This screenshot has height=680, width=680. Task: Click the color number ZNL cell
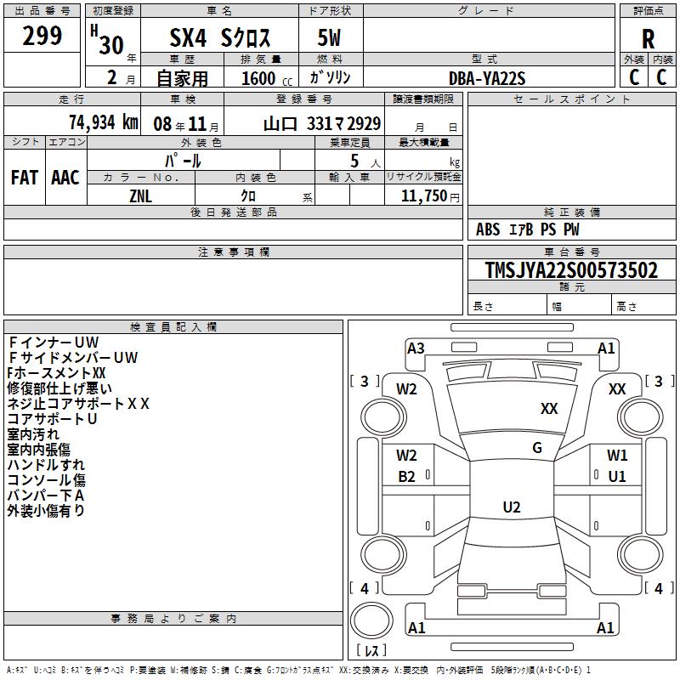tap(141, 195)
